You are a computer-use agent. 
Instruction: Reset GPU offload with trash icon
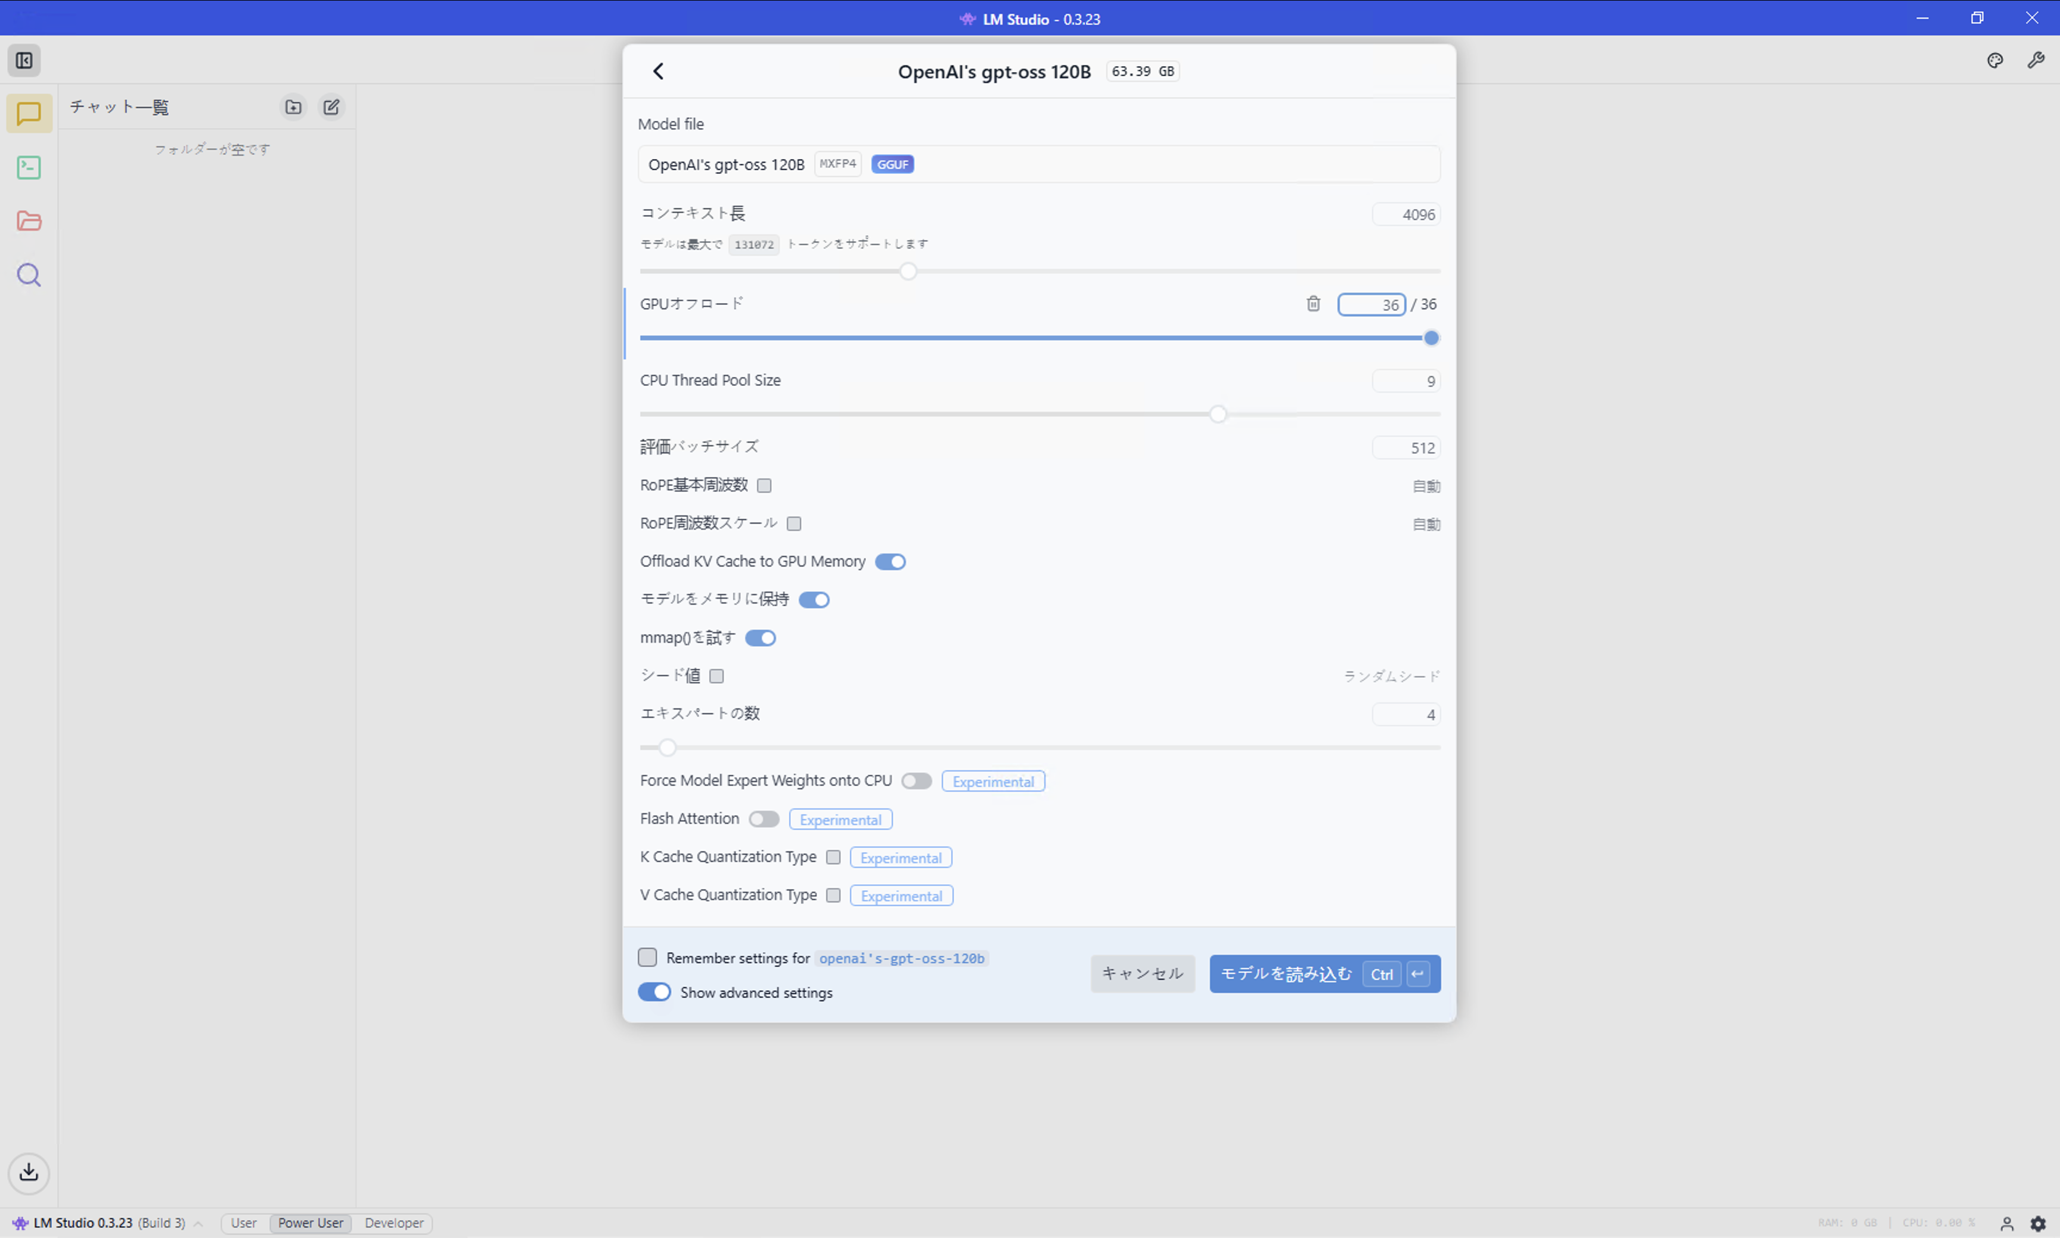click(x=1313, y=304)
